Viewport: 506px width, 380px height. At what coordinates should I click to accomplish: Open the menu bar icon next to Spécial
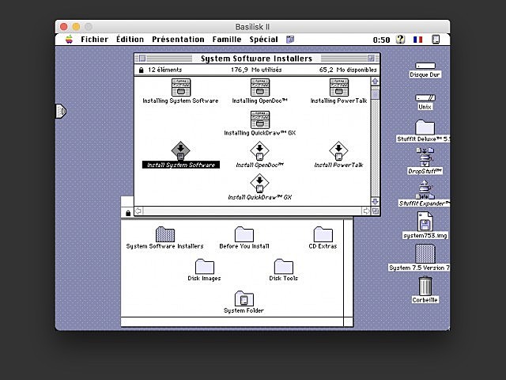[x=290, y=40]
